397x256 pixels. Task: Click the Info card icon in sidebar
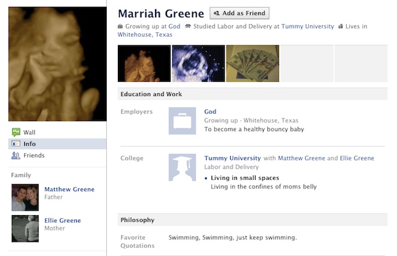(x=16, y=144)
